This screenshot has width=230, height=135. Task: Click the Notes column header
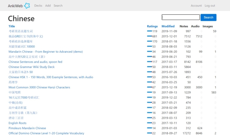coord(184,26)
